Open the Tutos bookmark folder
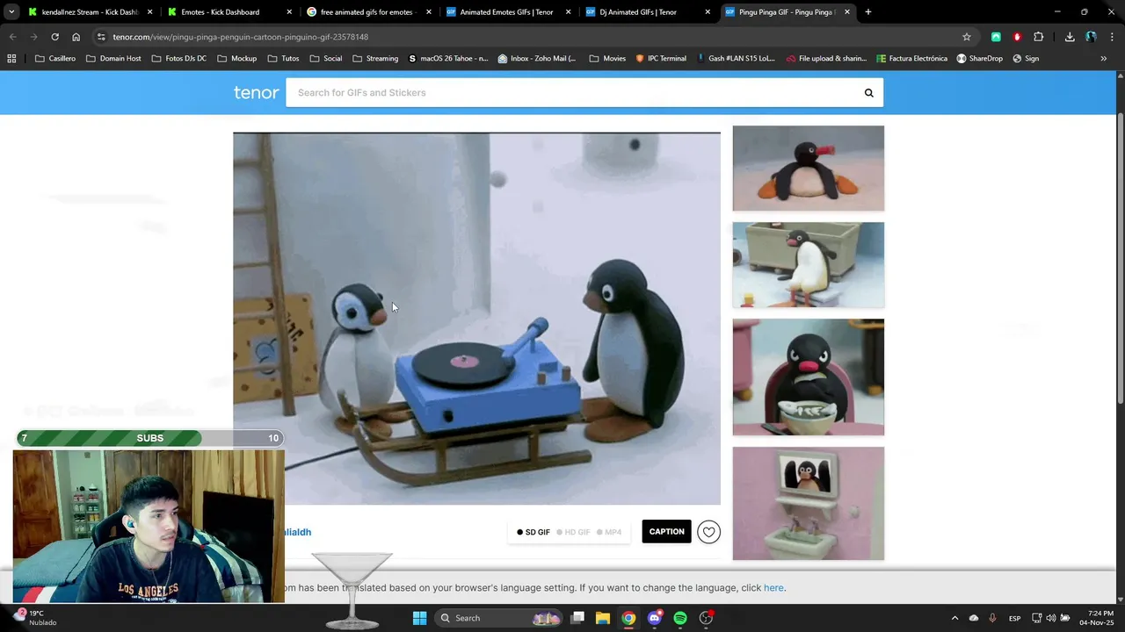 [x=283, y=58]
